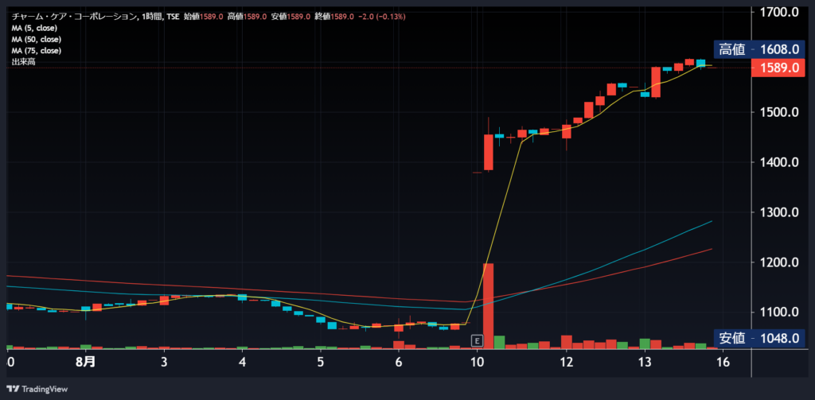Click the date axis label 4
The width and height of the screenshot is (815, 400).
pyautogui.click(x=242, y=362)
